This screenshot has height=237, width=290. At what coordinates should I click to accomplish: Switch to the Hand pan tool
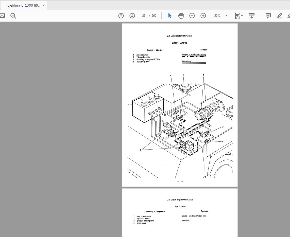point(181,15)
